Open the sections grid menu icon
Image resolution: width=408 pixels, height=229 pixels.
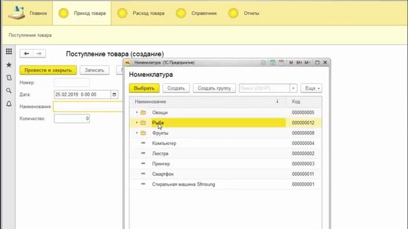coord(9,52)
